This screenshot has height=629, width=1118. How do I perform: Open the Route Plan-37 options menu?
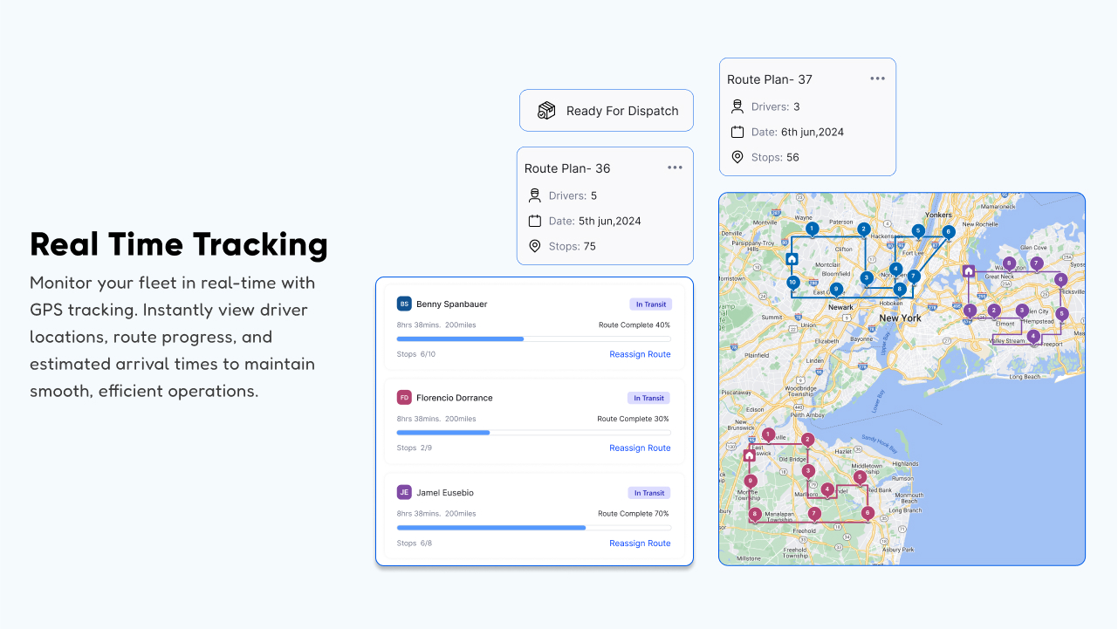click(877, 78)
